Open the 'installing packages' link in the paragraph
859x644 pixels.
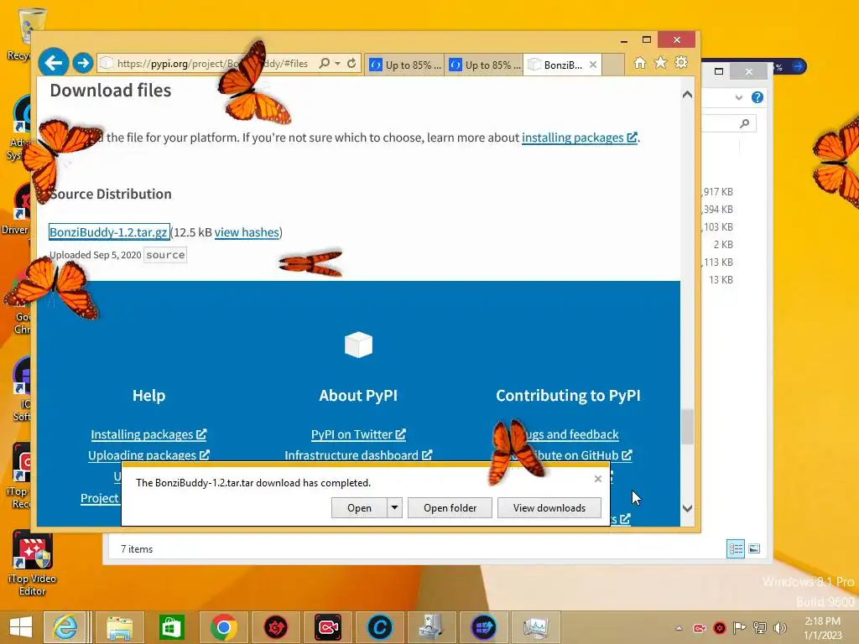579,138
